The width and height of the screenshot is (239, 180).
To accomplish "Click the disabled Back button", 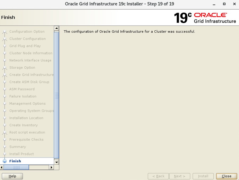I will pos(158,176).
